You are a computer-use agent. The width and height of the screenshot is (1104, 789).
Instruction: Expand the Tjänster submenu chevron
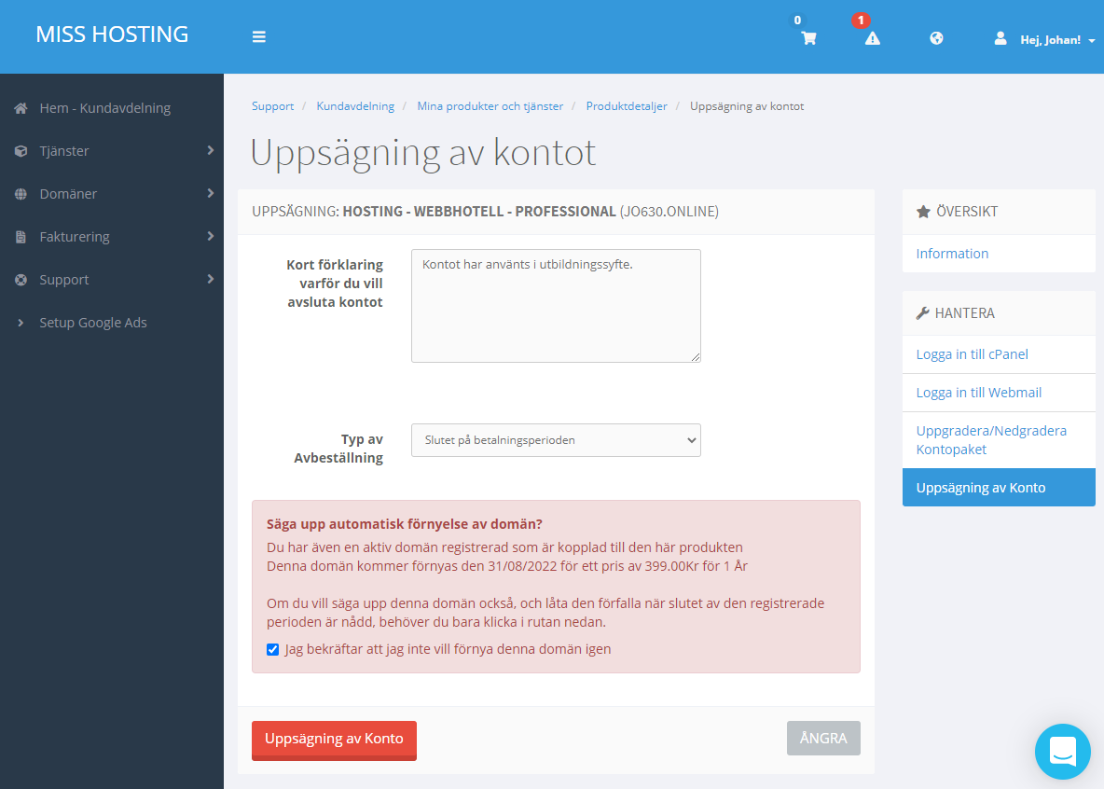point(210,150)
